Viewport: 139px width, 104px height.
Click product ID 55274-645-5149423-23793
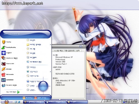pyautogui.click(x=65, y=74)
